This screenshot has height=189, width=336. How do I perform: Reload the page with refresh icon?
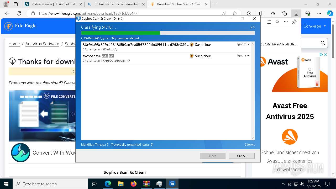[19, 13]
